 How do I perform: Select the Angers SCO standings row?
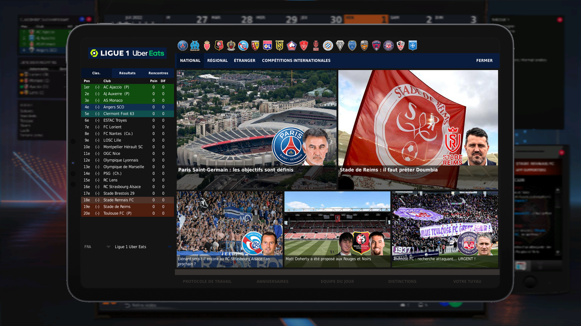click(128, 107)
